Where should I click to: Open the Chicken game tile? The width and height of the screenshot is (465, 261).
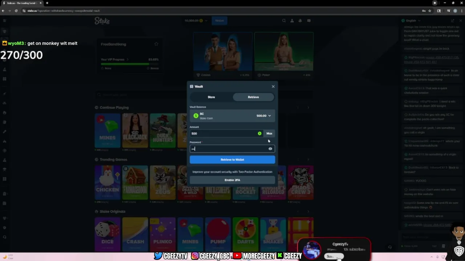click(108, 182)
